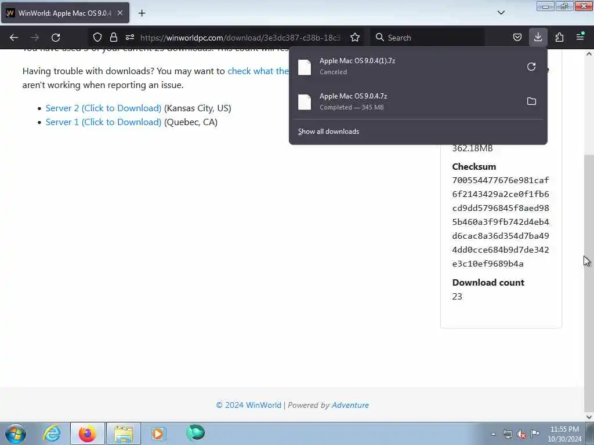Click the Download count value 23

457,297
